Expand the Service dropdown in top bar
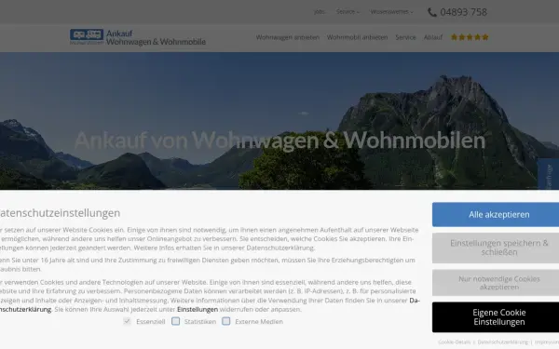This screenshot has height=349, width=559. coord(348,12)
